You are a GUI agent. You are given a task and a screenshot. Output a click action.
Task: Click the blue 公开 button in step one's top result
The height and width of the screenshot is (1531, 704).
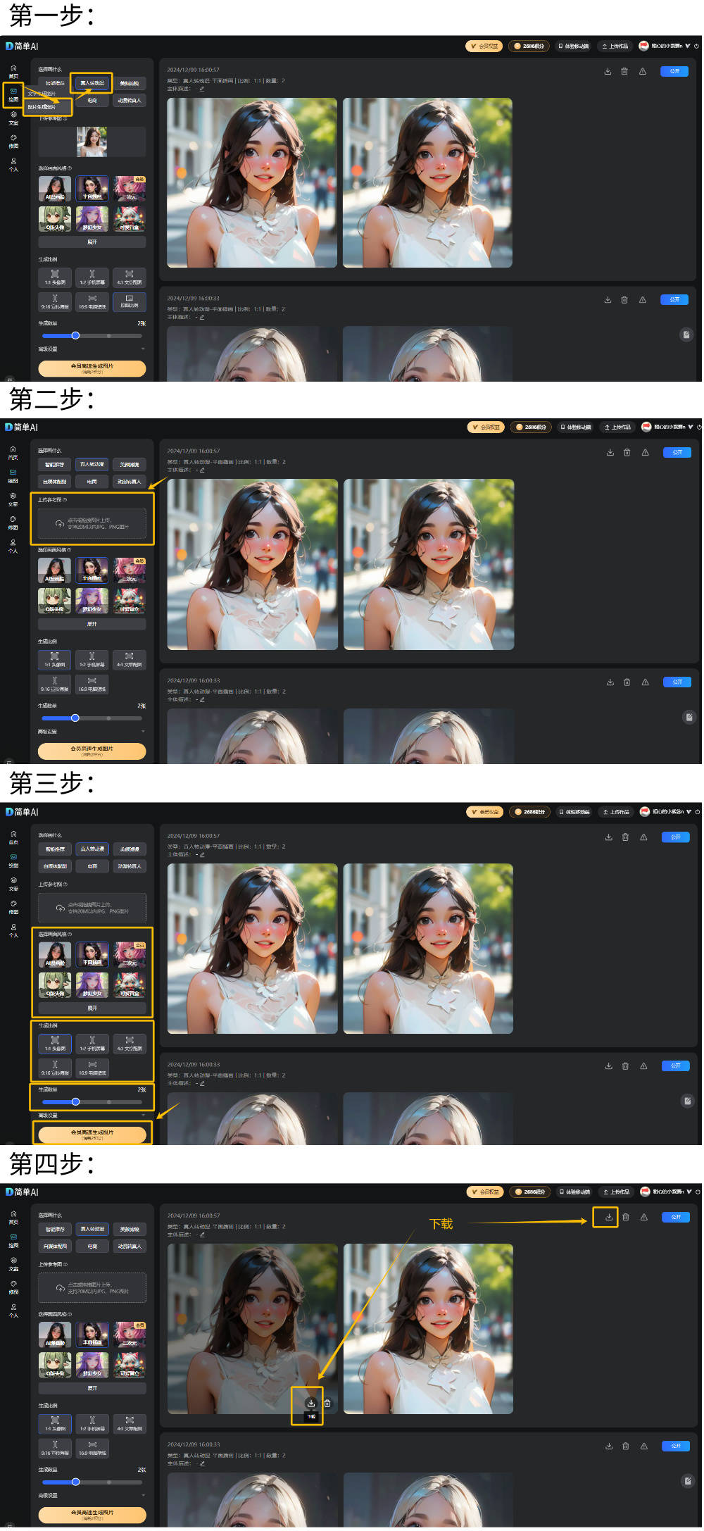pos(674,71)
